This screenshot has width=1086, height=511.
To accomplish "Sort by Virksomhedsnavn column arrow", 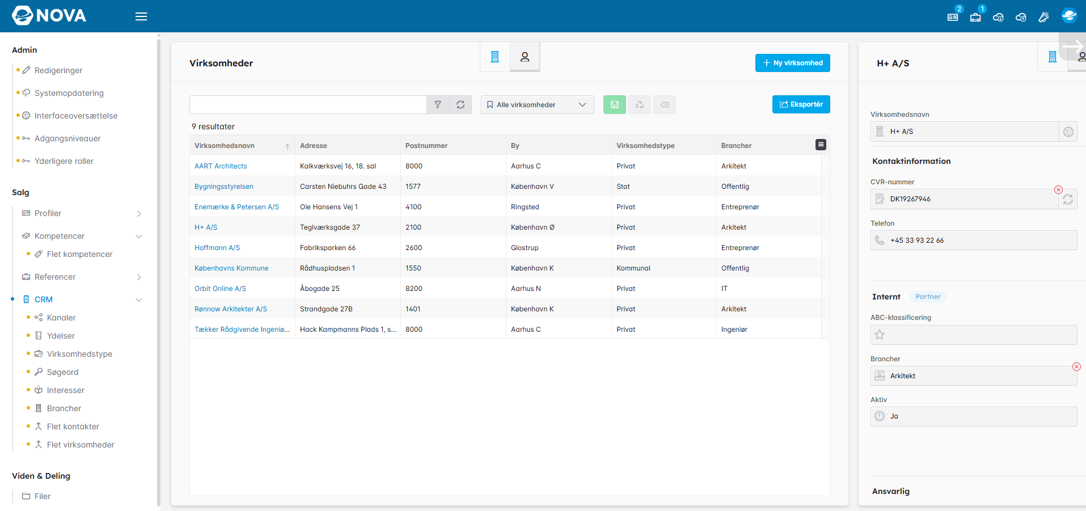I will (288, 146).
